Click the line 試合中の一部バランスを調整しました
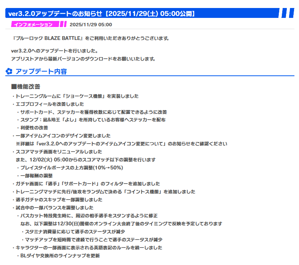This screenshot has height=265, width=299. (53, 208)
